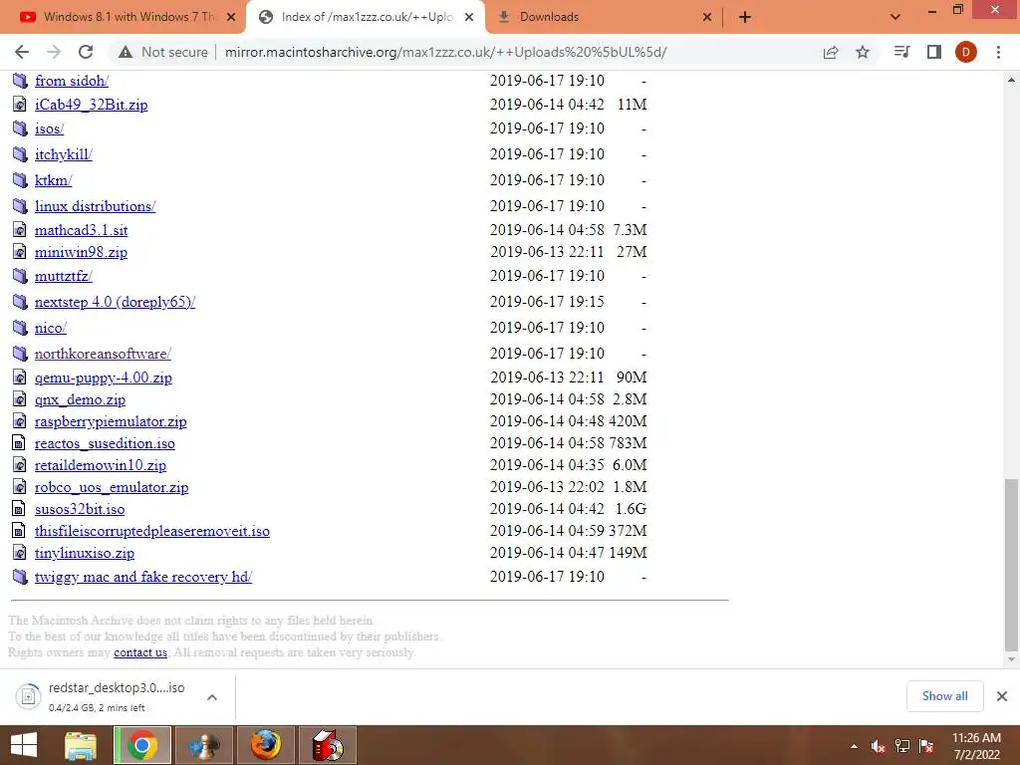Click scrollbar down arrow
This screenshot has height=765, width=1020.
coord(1011,659)
